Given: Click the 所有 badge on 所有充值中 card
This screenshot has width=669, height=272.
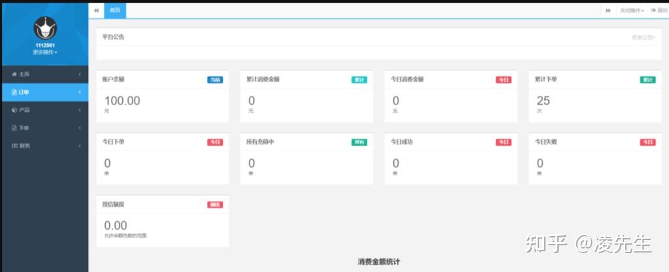Looking at the screenshot, I should [359, 142].
